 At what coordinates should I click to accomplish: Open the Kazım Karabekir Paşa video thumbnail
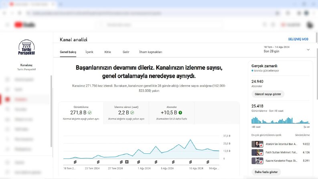(257, 161)
